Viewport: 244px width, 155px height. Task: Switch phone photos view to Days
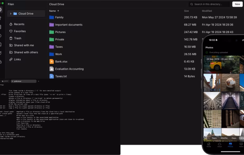(x=234, y=138)
